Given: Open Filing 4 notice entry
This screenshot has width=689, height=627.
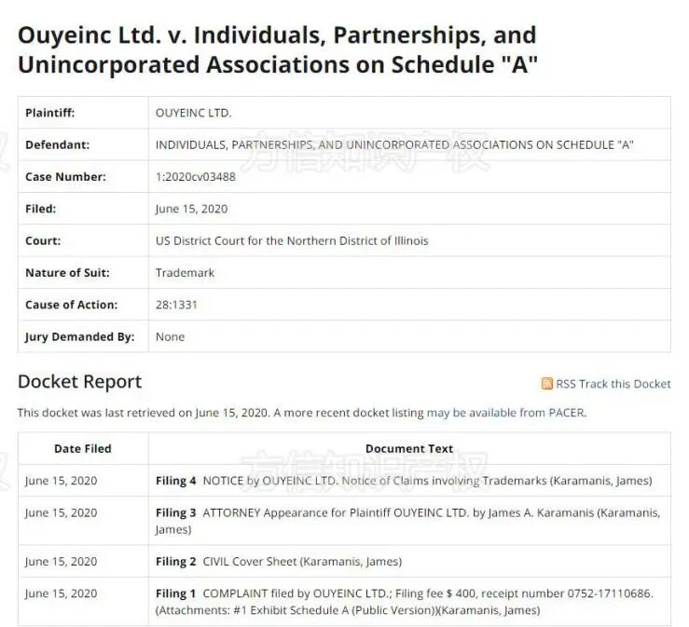Looking at the screenshot, I should pyautogui.click(x=404, y=481).
